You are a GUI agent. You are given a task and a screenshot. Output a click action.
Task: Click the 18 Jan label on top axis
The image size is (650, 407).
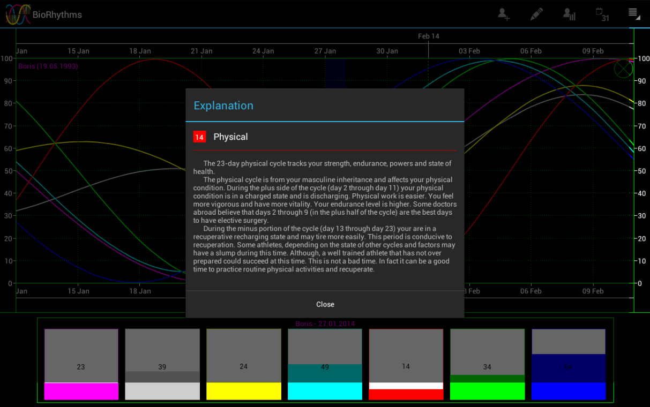pos(140,51)
